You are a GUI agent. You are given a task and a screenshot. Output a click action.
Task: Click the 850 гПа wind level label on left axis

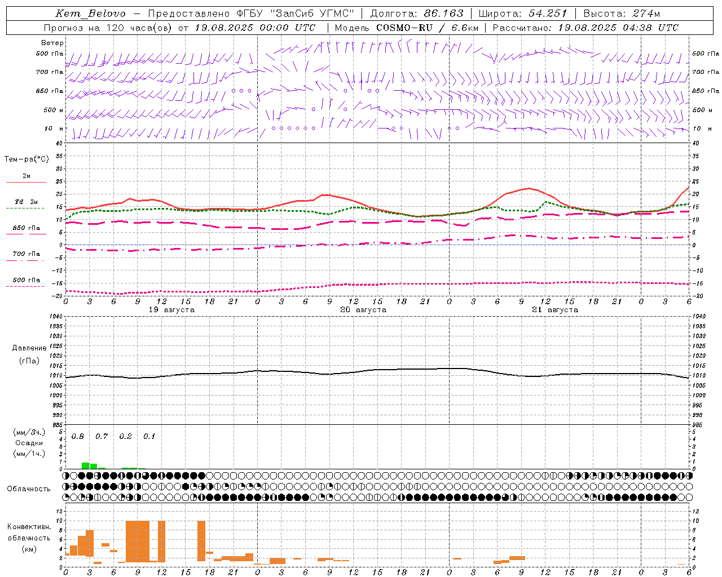point(50,91)
